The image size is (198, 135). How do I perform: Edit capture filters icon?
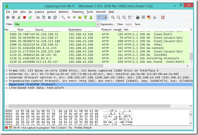point(138,18)
